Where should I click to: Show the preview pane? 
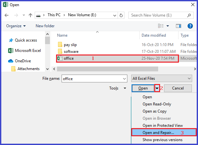pos(179,26)
